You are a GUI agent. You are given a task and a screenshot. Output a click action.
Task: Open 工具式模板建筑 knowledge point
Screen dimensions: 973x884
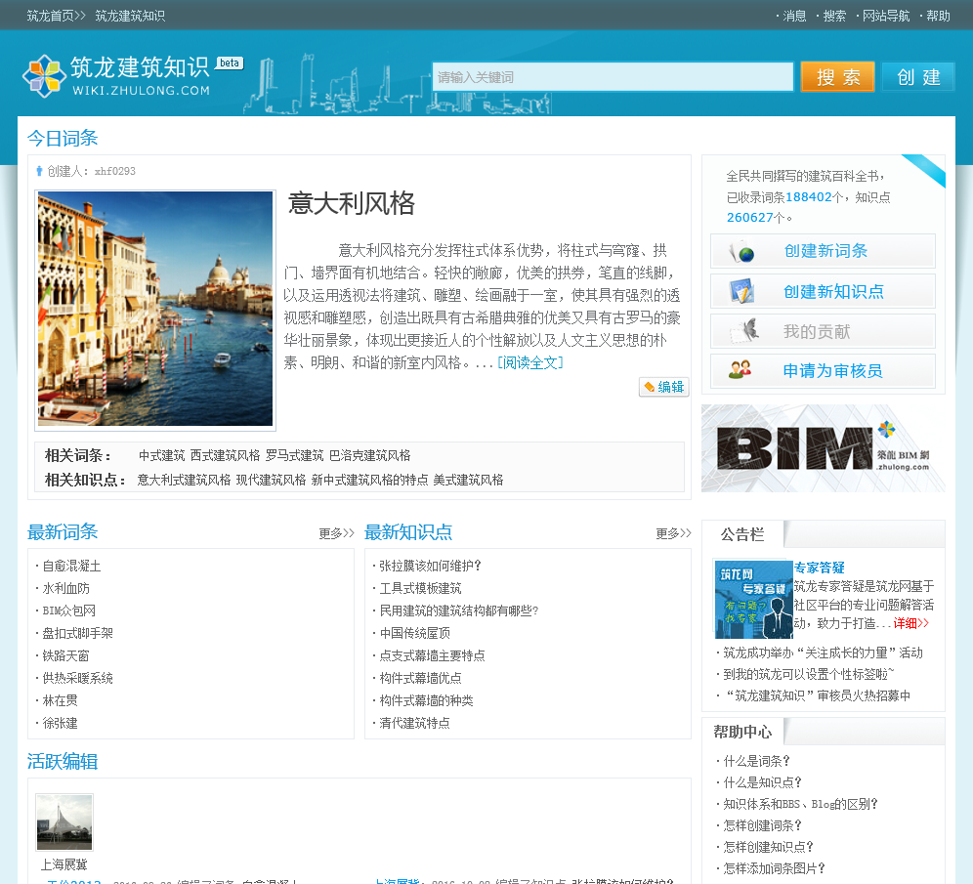(420, 589)
